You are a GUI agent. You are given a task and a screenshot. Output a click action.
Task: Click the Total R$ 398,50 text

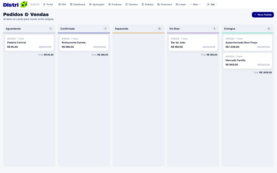coord(100,55)
